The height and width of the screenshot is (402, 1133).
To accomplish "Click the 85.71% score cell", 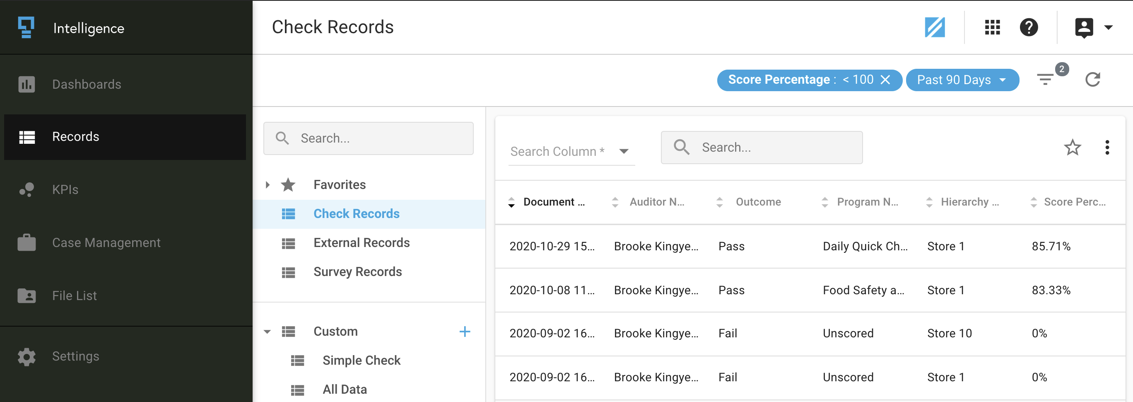I will [x=1051, y=247].
